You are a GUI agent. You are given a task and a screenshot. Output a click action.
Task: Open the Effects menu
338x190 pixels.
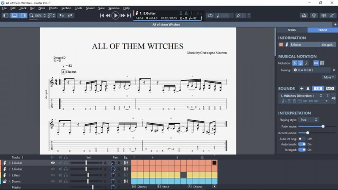pos(53,8)
